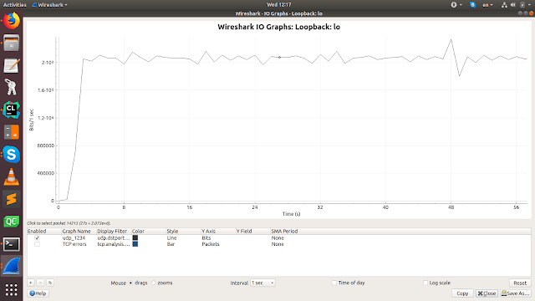The width and height of the screenshot is (535, 301).
Task: Edit the udp.dstport display filter cell
Action: pos(114,237)
